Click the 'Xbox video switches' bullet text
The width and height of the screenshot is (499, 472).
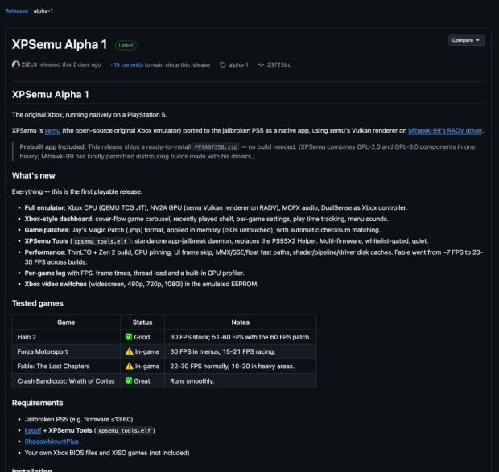[142, 284]
